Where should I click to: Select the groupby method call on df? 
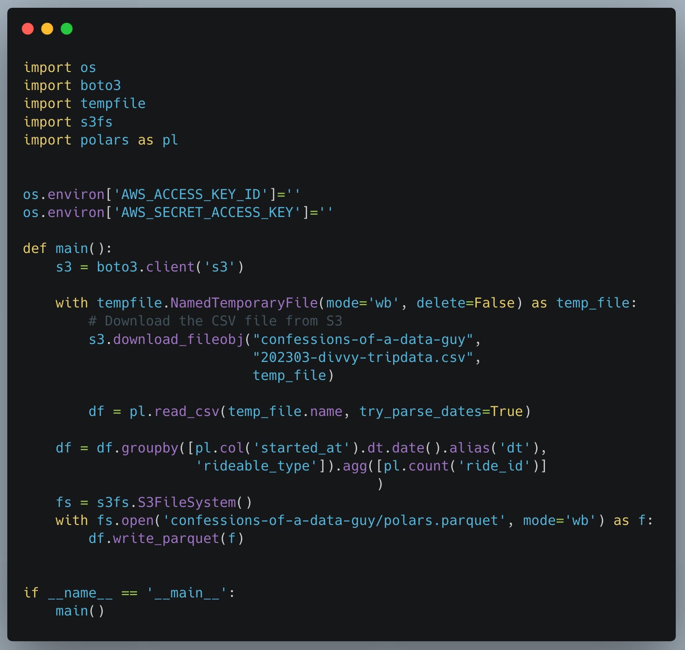point(151,448)
